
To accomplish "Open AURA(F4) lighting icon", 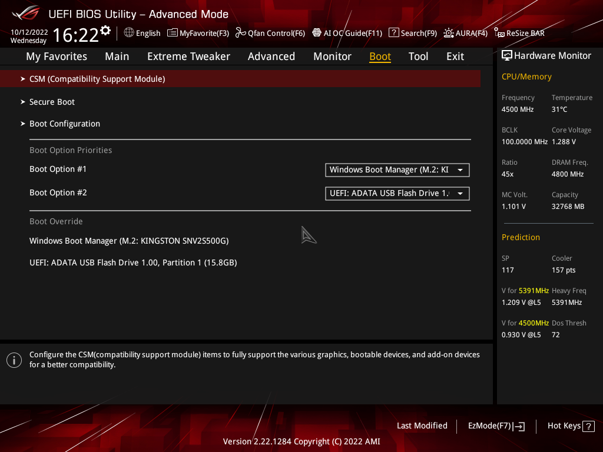I will click(448, 33).
